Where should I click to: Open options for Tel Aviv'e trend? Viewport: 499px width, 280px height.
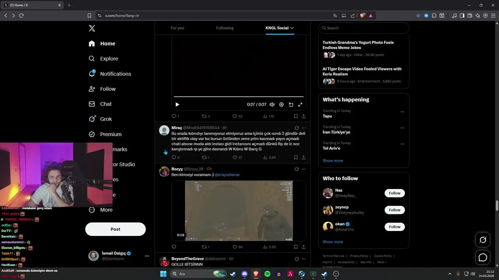point(402,144)
